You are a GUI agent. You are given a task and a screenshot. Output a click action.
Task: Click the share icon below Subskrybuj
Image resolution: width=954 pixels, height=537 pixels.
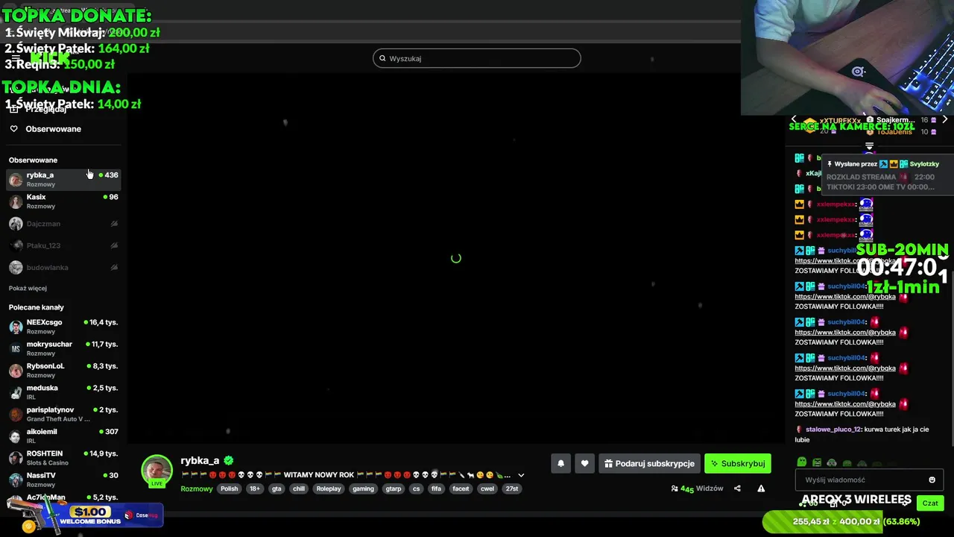pyautogui.click(x=737, y=489)
